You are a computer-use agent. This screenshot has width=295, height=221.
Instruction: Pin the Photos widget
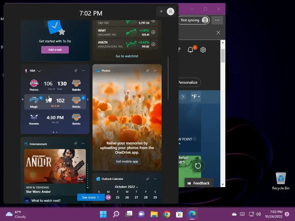(x=148, y=71)
